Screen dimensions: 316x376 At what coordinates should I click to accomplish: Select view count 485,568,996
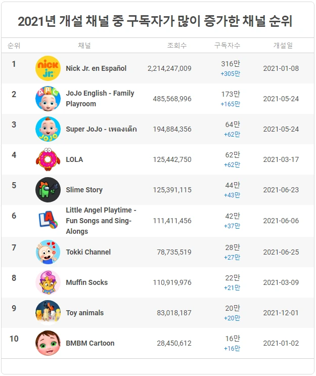172,99
